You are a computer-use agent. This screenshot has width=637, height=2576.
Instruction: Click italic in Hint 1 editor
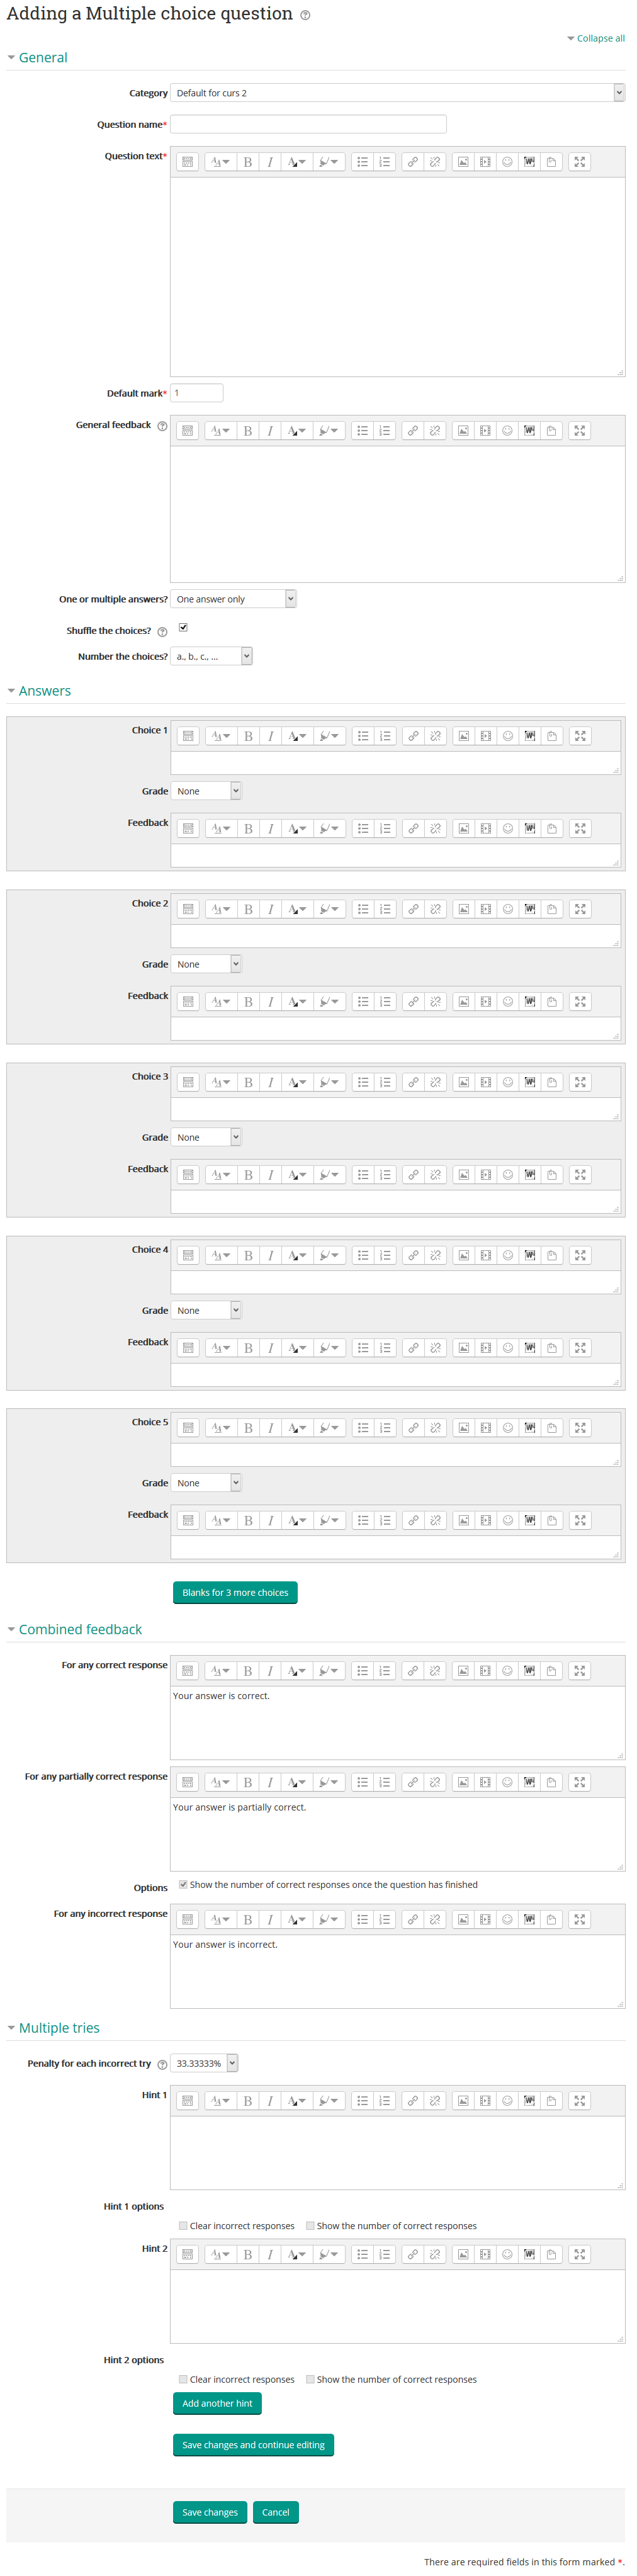coord(270,2101)
